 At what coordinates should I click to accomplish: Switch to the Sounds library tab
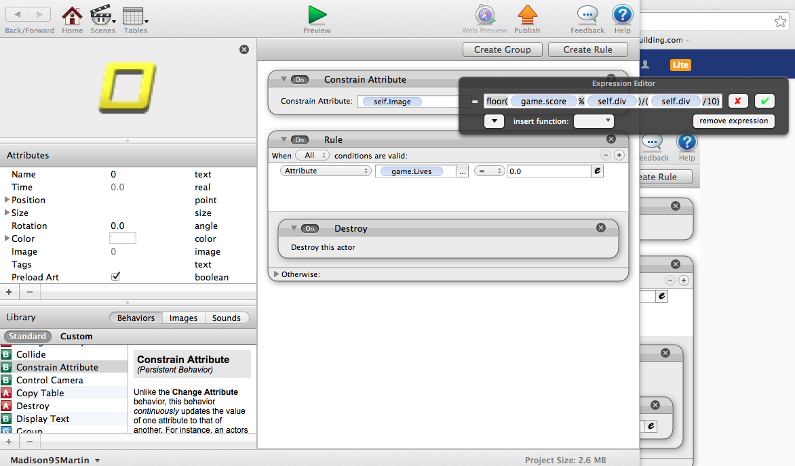point(226,318)
